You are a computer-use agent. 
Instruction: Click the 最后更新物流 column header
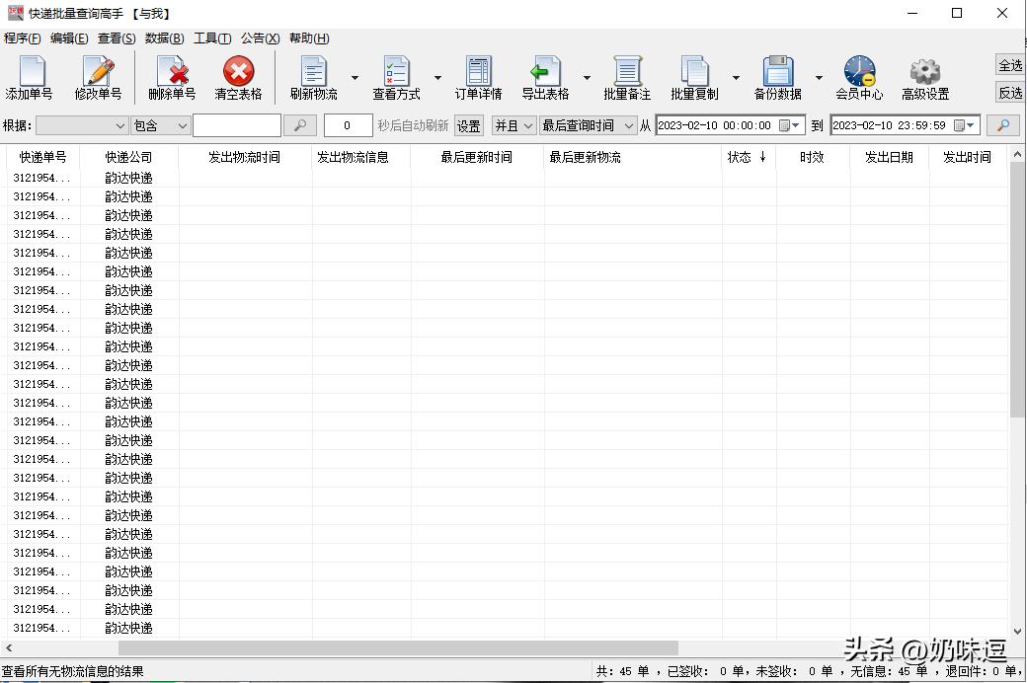[632, 157]
